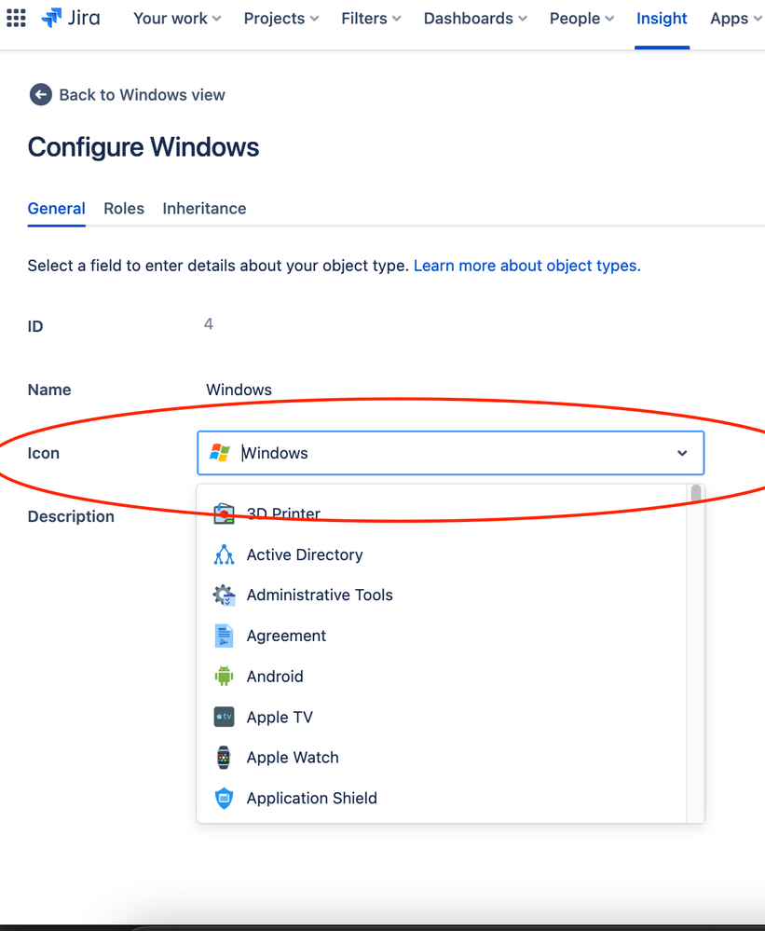The image size is (765, 931).
Task: Click the back arrow icon
Action: click(40, 94)
